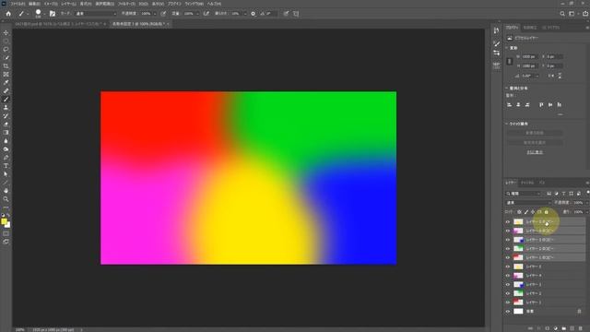This screenshot has width=590, height=332.
Task: Show more align options ellipsis button
Action: click(x=560, y=114)
